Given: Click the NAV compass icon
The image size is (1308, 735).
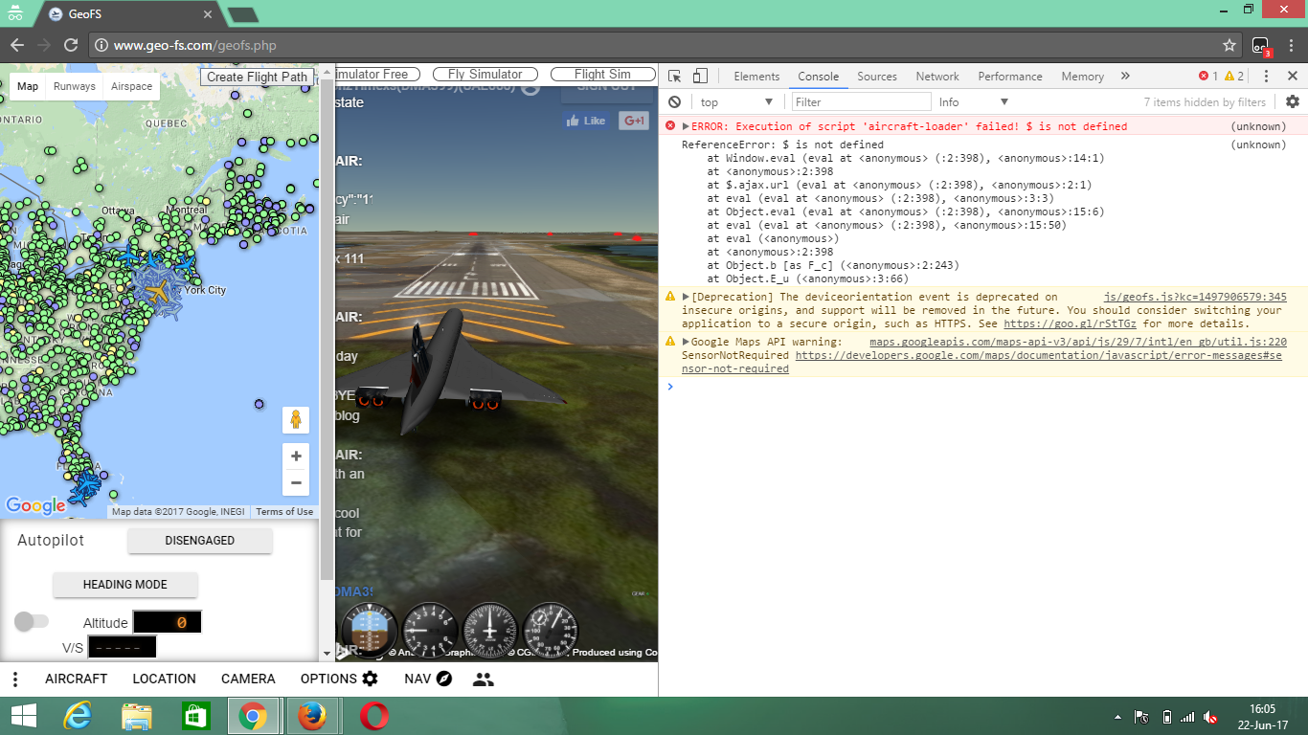Looking at the screenshot, I should (442, 679).
